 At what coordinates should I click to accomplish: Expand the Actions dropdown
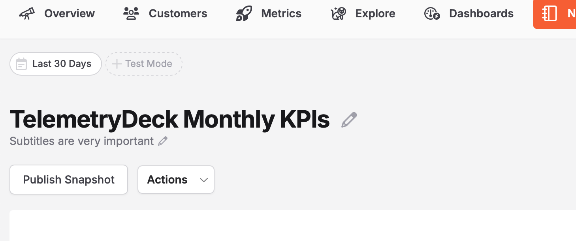point(176,180)
